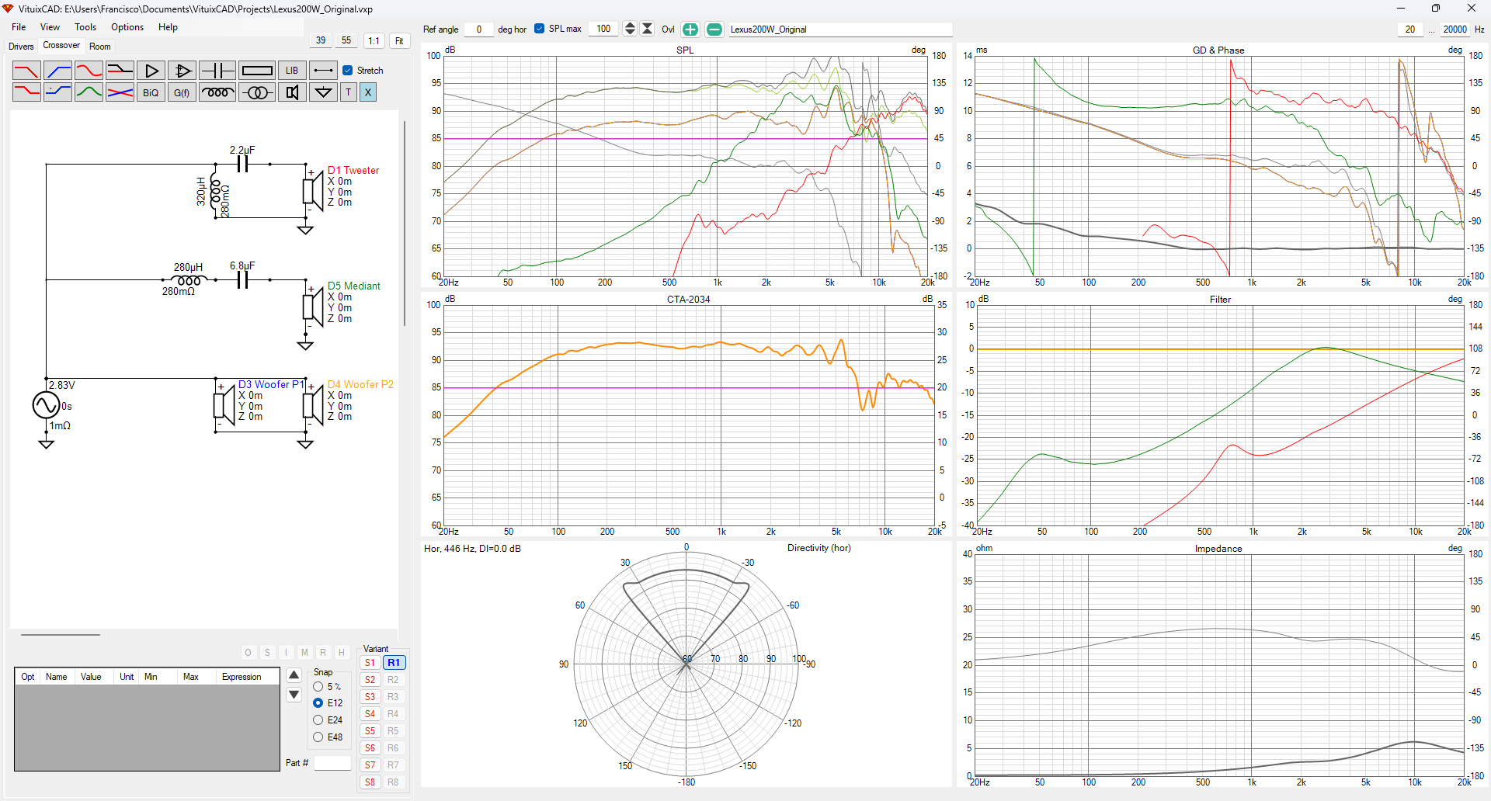Add a resistor component

tap(257, 71)
